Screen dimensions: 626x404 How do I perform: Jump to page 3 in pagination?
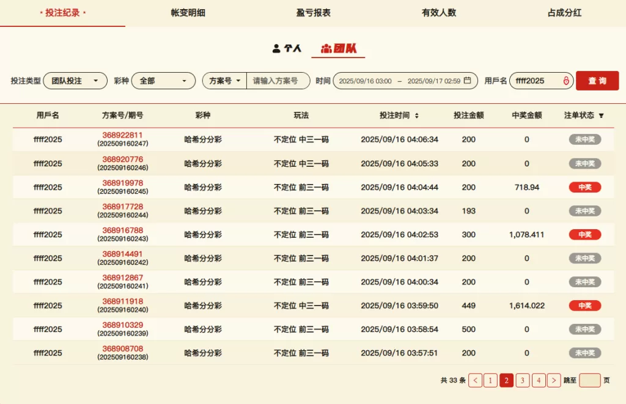(x=522, y=380)
